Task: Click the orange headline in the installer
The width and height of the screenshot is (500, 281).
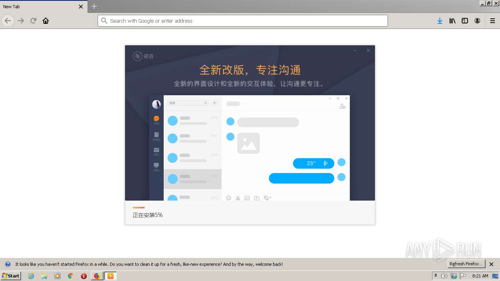Action: point(250,70)
